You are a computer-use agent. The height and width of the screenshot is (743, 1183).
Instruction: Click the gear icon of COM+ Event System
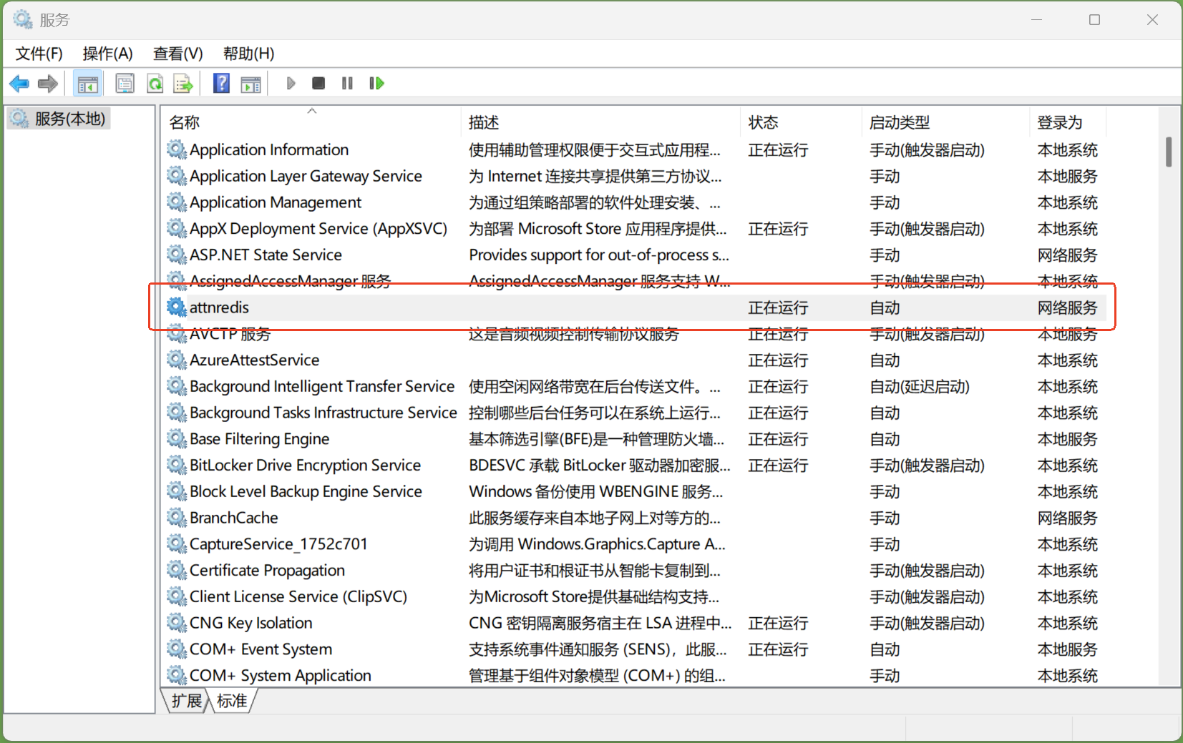(x=177, y=649)
